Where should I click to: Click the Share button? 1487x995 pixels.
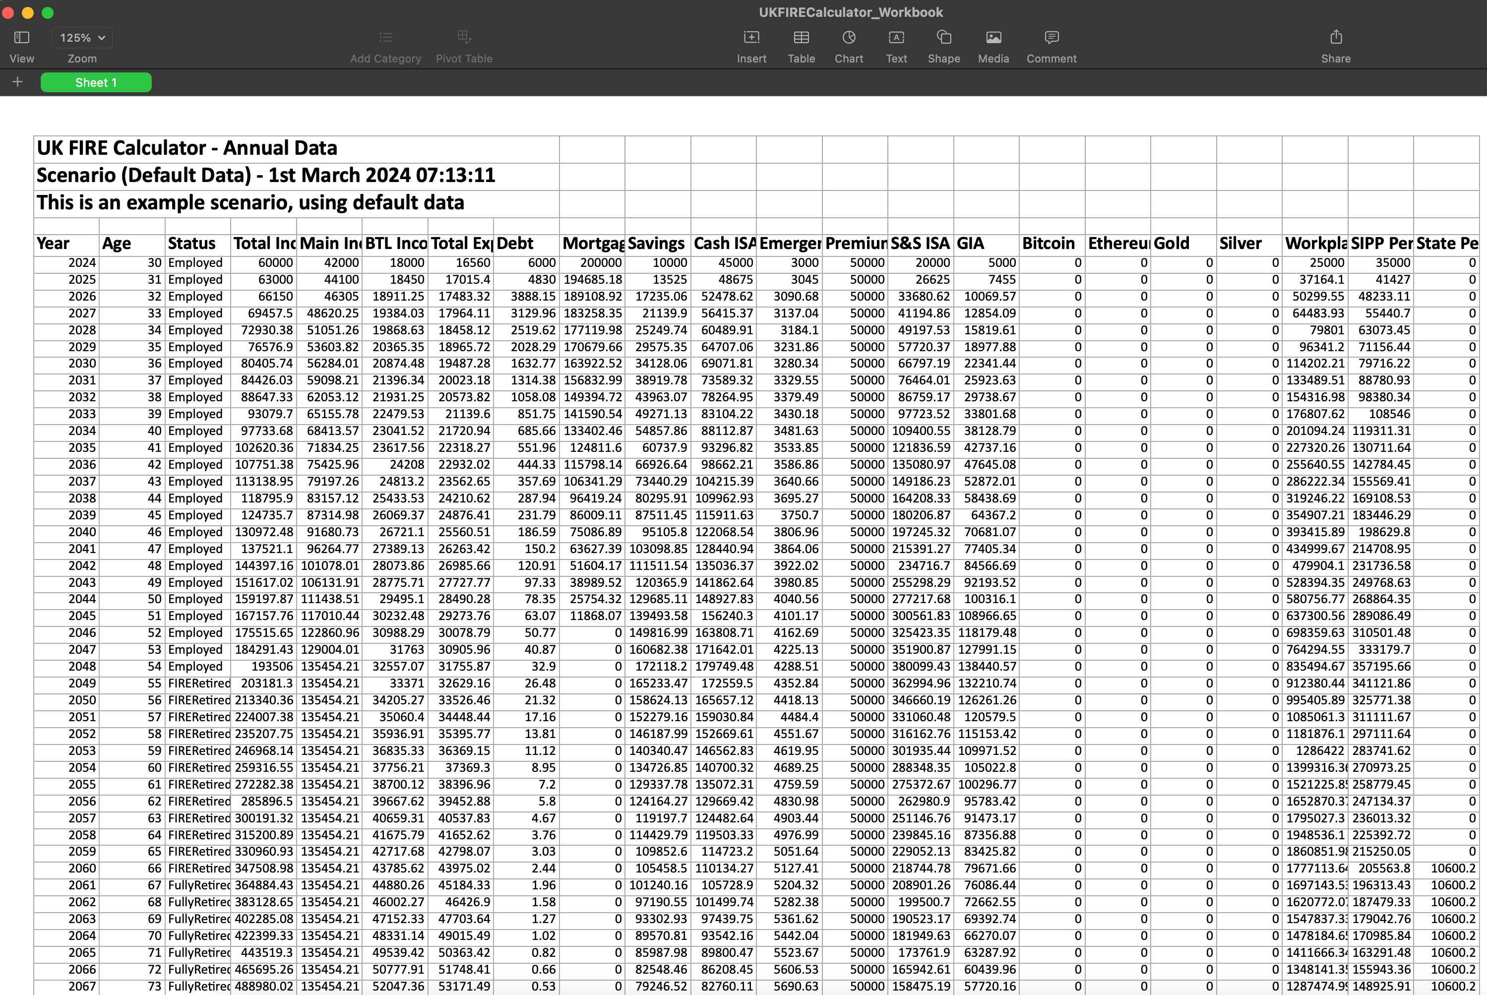pyautogui.click(x=1335, y=37)
